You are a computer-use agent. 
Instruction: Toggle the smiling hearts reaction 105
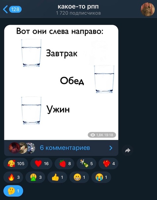(x=16, y=164)
